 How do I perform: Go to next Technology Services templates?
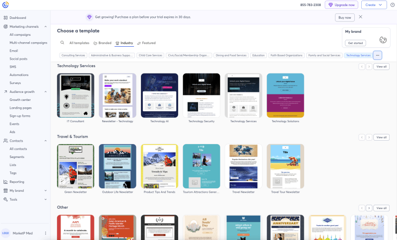(x=369, y=67)
